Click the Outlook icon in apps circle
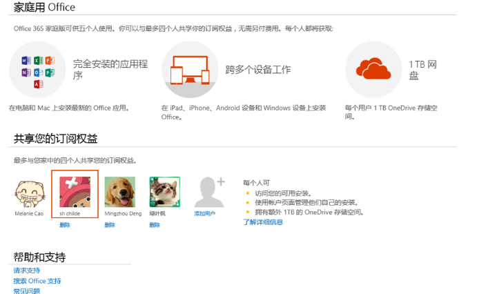 click(x=39, y=72)
